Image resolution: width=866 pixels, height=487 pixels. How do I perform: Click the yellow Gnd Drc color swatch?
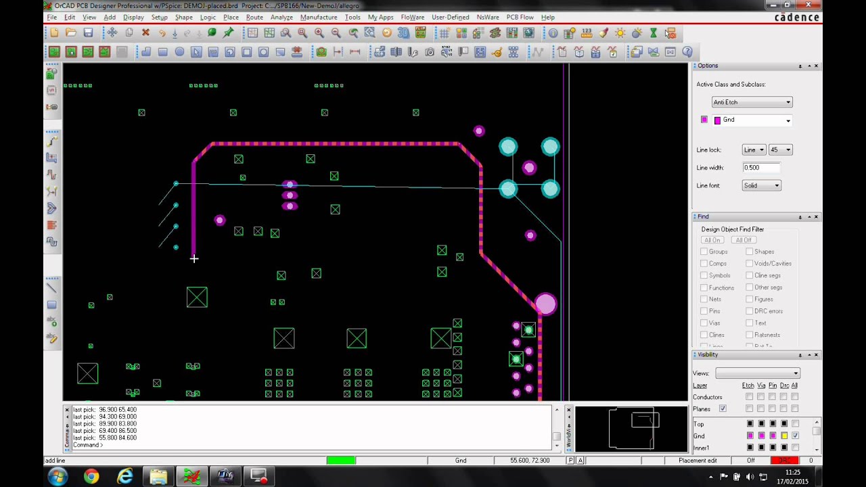pyautogui.click(x=784, y=436)
